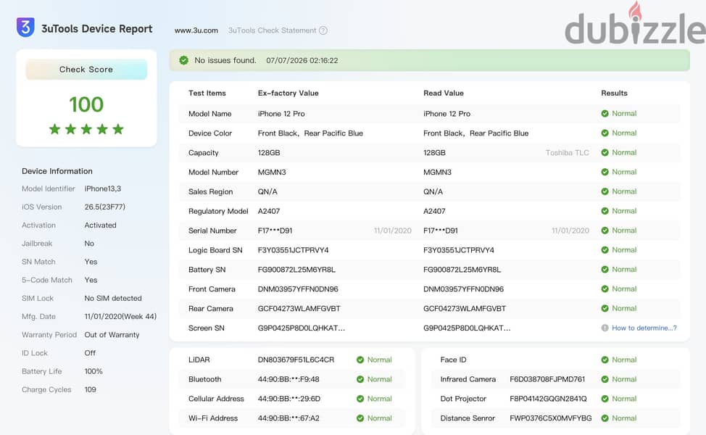
Task: Click the Ex-factory Value column header
Action: [288, 94]
